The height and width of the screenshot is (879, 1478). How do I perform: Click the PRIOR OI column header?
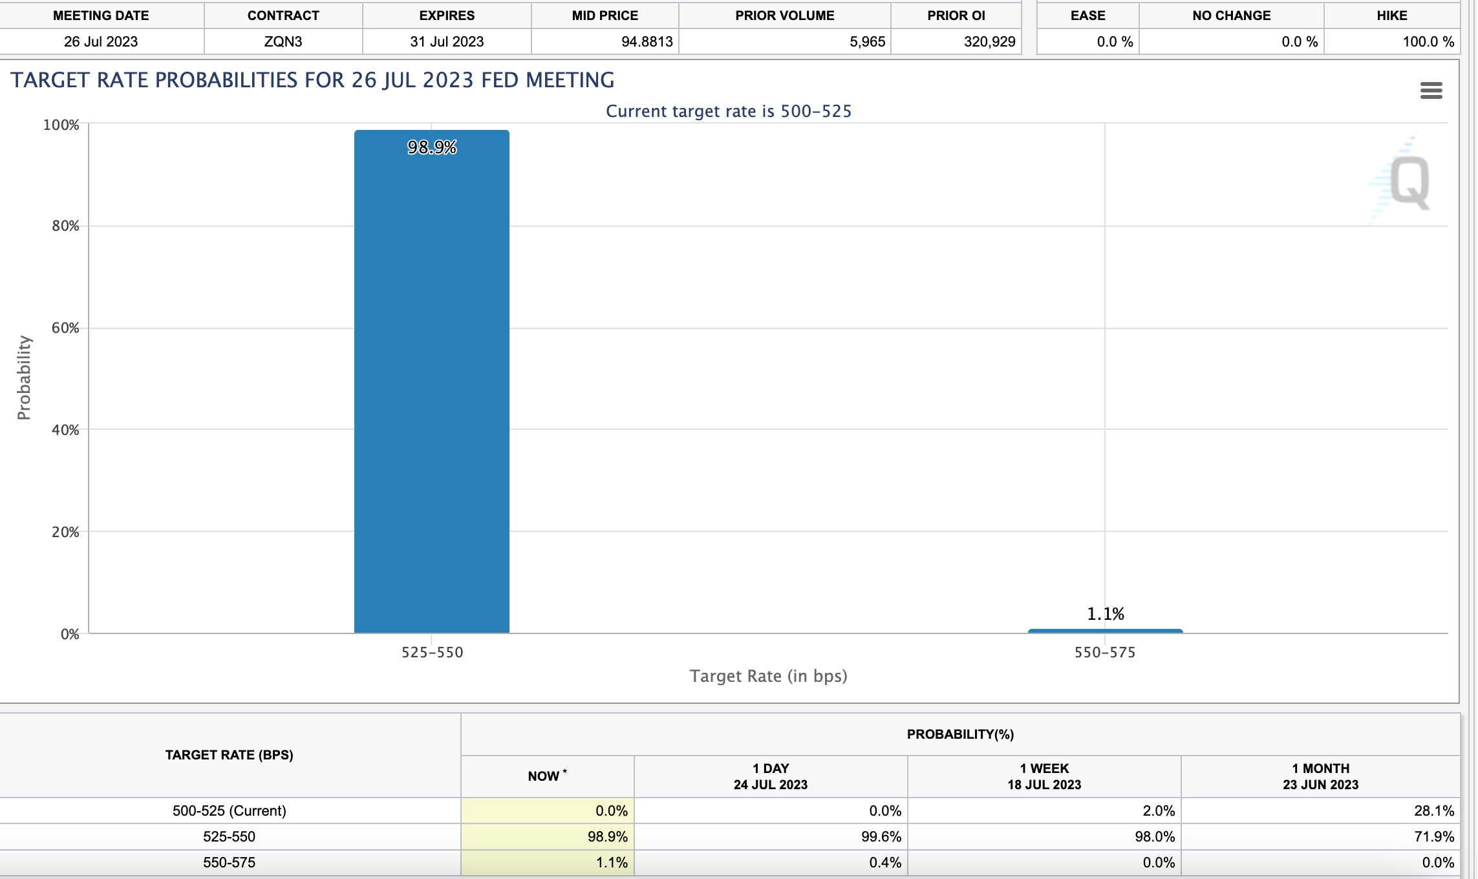956,16
